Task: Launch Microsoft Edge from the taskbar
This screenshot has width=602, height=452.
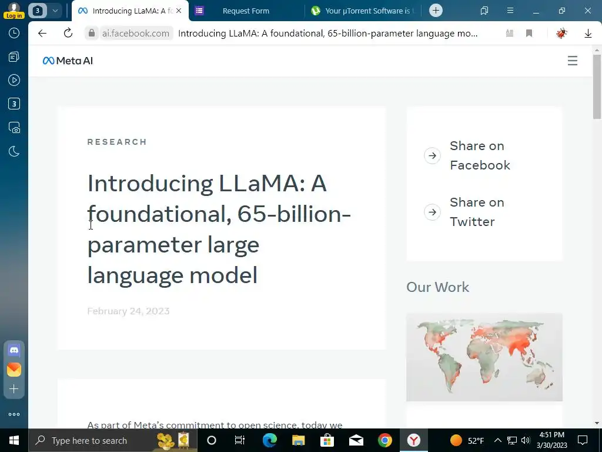Action: coord(269,440)
